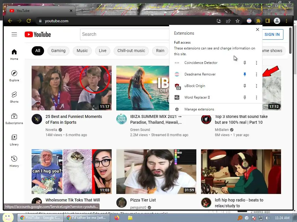Open the Home sidebar item
297x222 pixels.
[14, 55]
